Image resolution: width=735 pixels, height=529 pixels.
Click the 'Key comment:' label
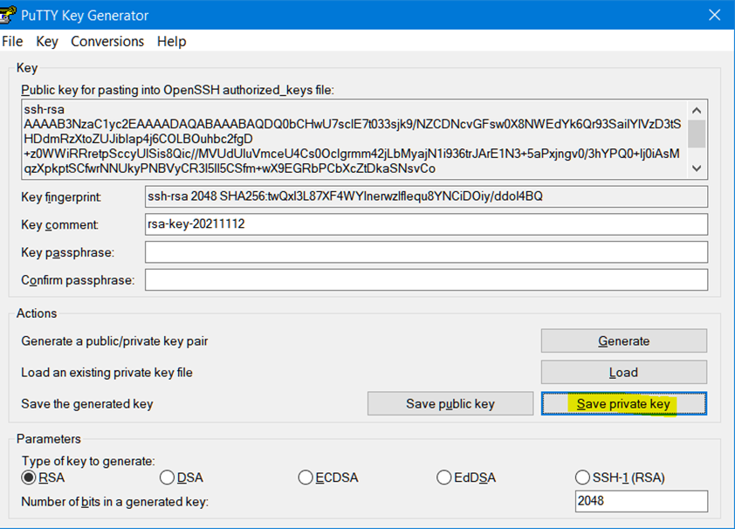(59, 225)
